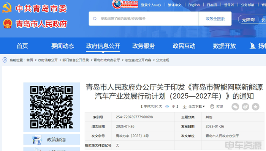Open 政策解读 side panel link
Screen dimensions: 266x151
(x=52, y=140)
